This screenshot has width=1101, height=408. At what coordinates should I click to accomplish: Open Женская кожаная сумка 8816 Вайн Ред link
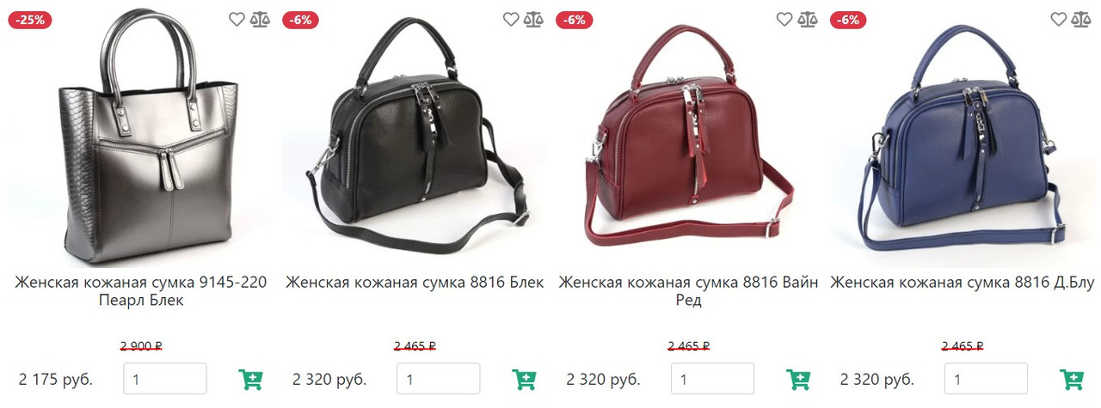point(688,291)
